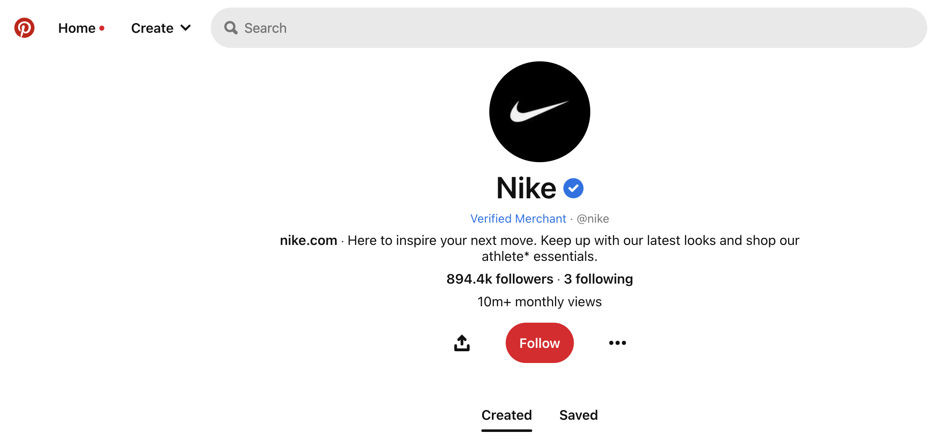Click the nike.com website text

(x=308, y=240)
